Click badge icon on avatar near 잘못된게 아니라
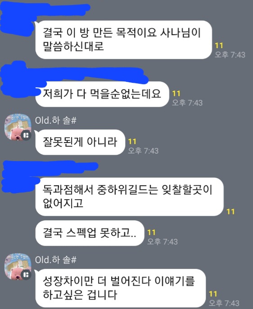Viewport: 253px width, 309px height. [26, 135]
